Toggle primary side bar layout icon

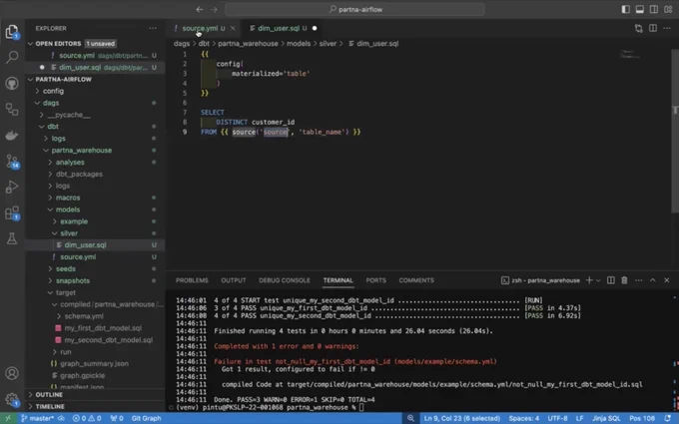tap(625, 9)
